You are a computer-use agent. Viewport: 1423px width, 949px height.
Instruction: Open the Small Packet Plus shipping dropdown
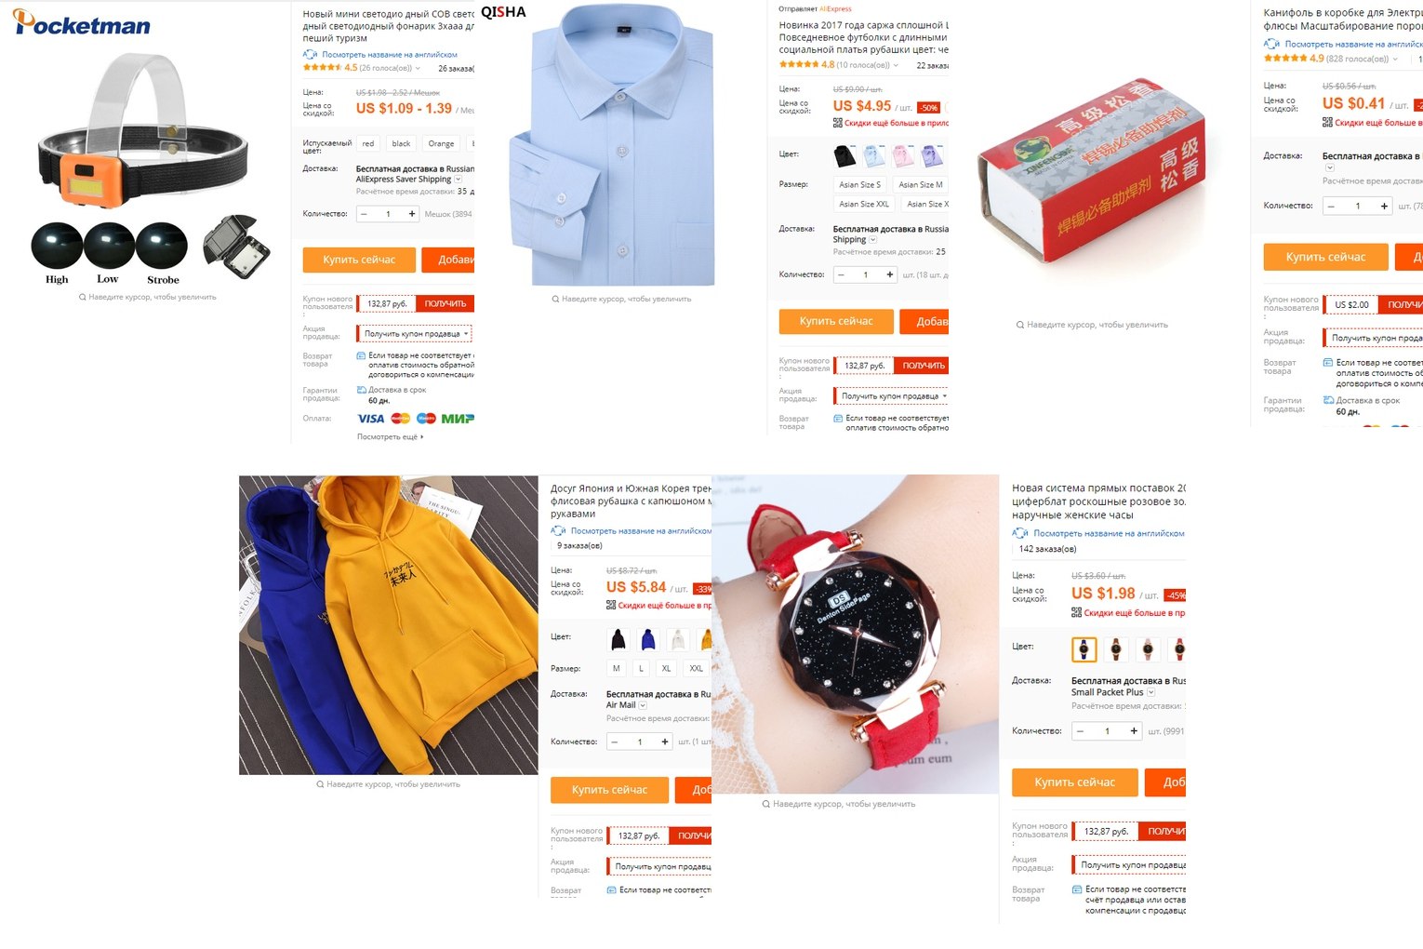[1150, 692]
